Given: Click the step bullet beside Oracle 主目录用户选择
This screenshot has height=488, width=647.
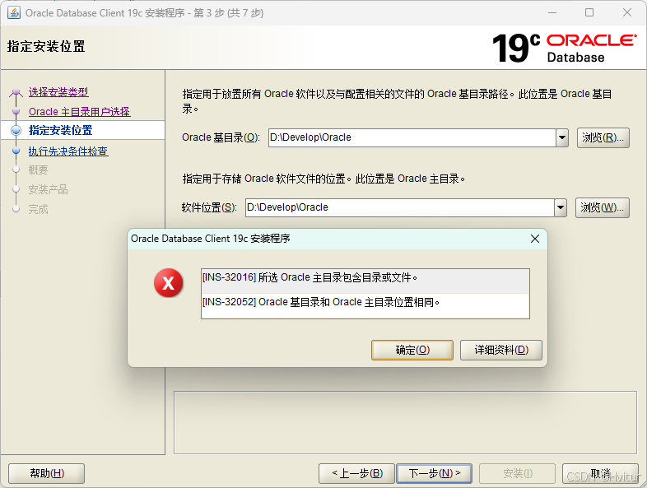Looking at the screenshot, I should click(x=16, y=111).
